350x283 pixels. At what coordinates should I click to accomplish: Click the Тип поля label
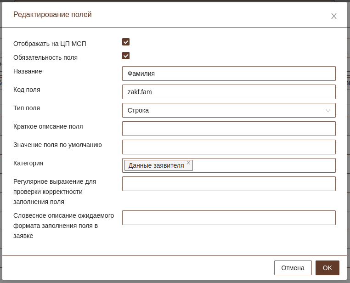click(27, 108)
